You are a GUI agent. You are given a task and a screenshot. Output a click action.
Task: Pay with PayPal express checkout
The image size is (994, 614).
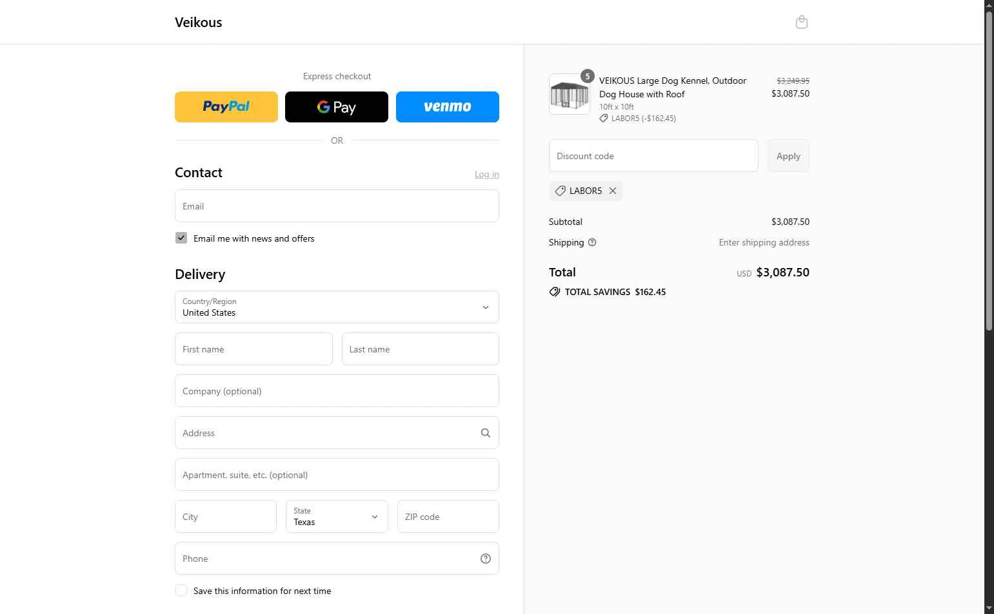226,107
